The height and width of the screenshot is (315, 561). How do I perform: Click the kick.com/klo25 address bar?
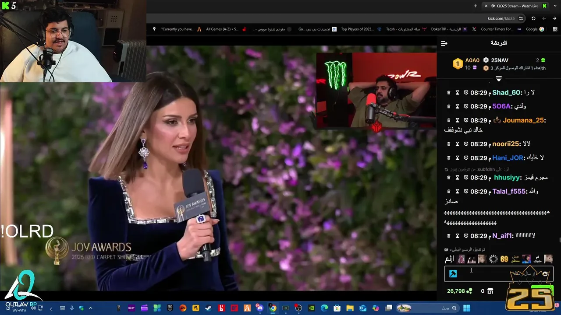501,18
